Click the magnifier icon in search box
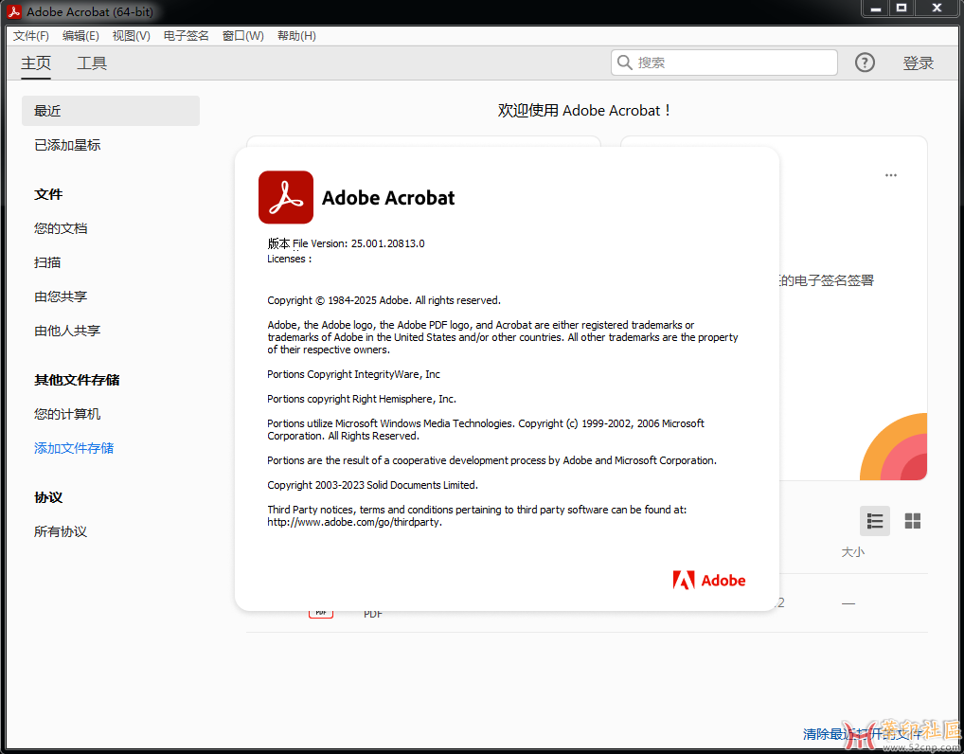 coord(625,63)
